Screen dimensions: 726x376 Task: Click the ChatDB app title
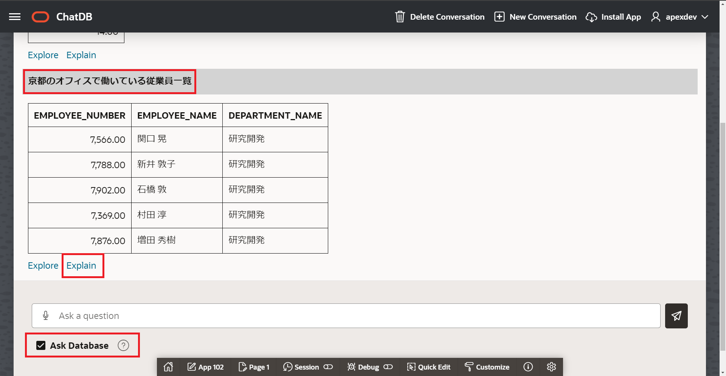(x=74, y=17)
